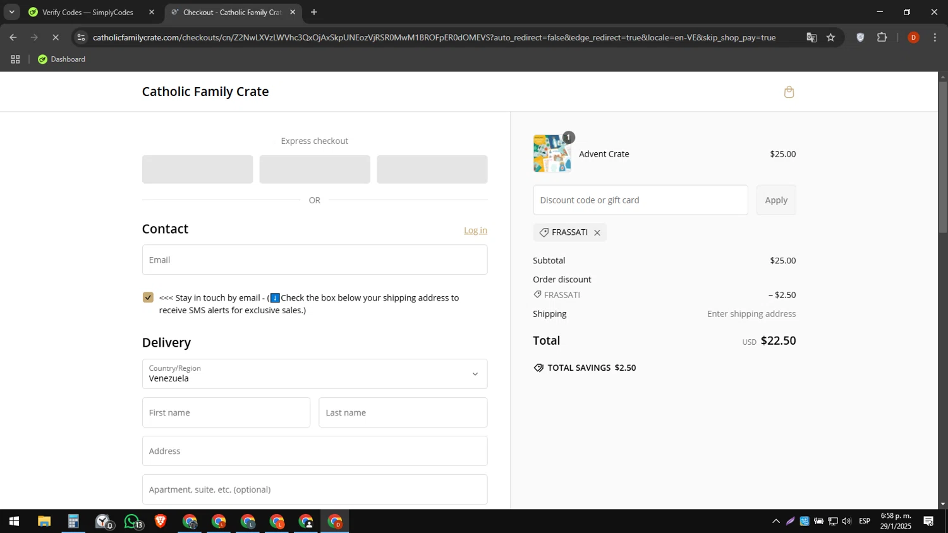Open the apps grid in bookmarks bar
The width and height of the screenshot is (948, 533).
[x=15, y=59]
